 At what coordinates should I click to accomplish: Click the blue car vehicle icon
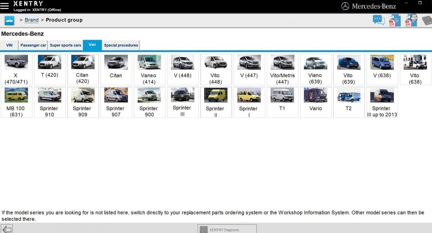[10, 21]
